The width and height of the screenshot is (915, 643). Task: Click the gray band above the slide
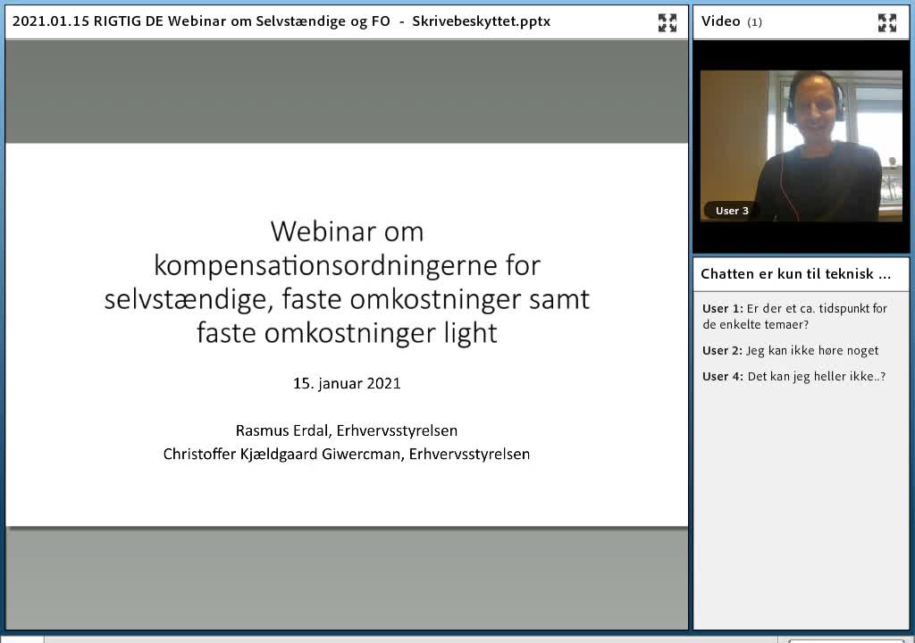[347, 91]
